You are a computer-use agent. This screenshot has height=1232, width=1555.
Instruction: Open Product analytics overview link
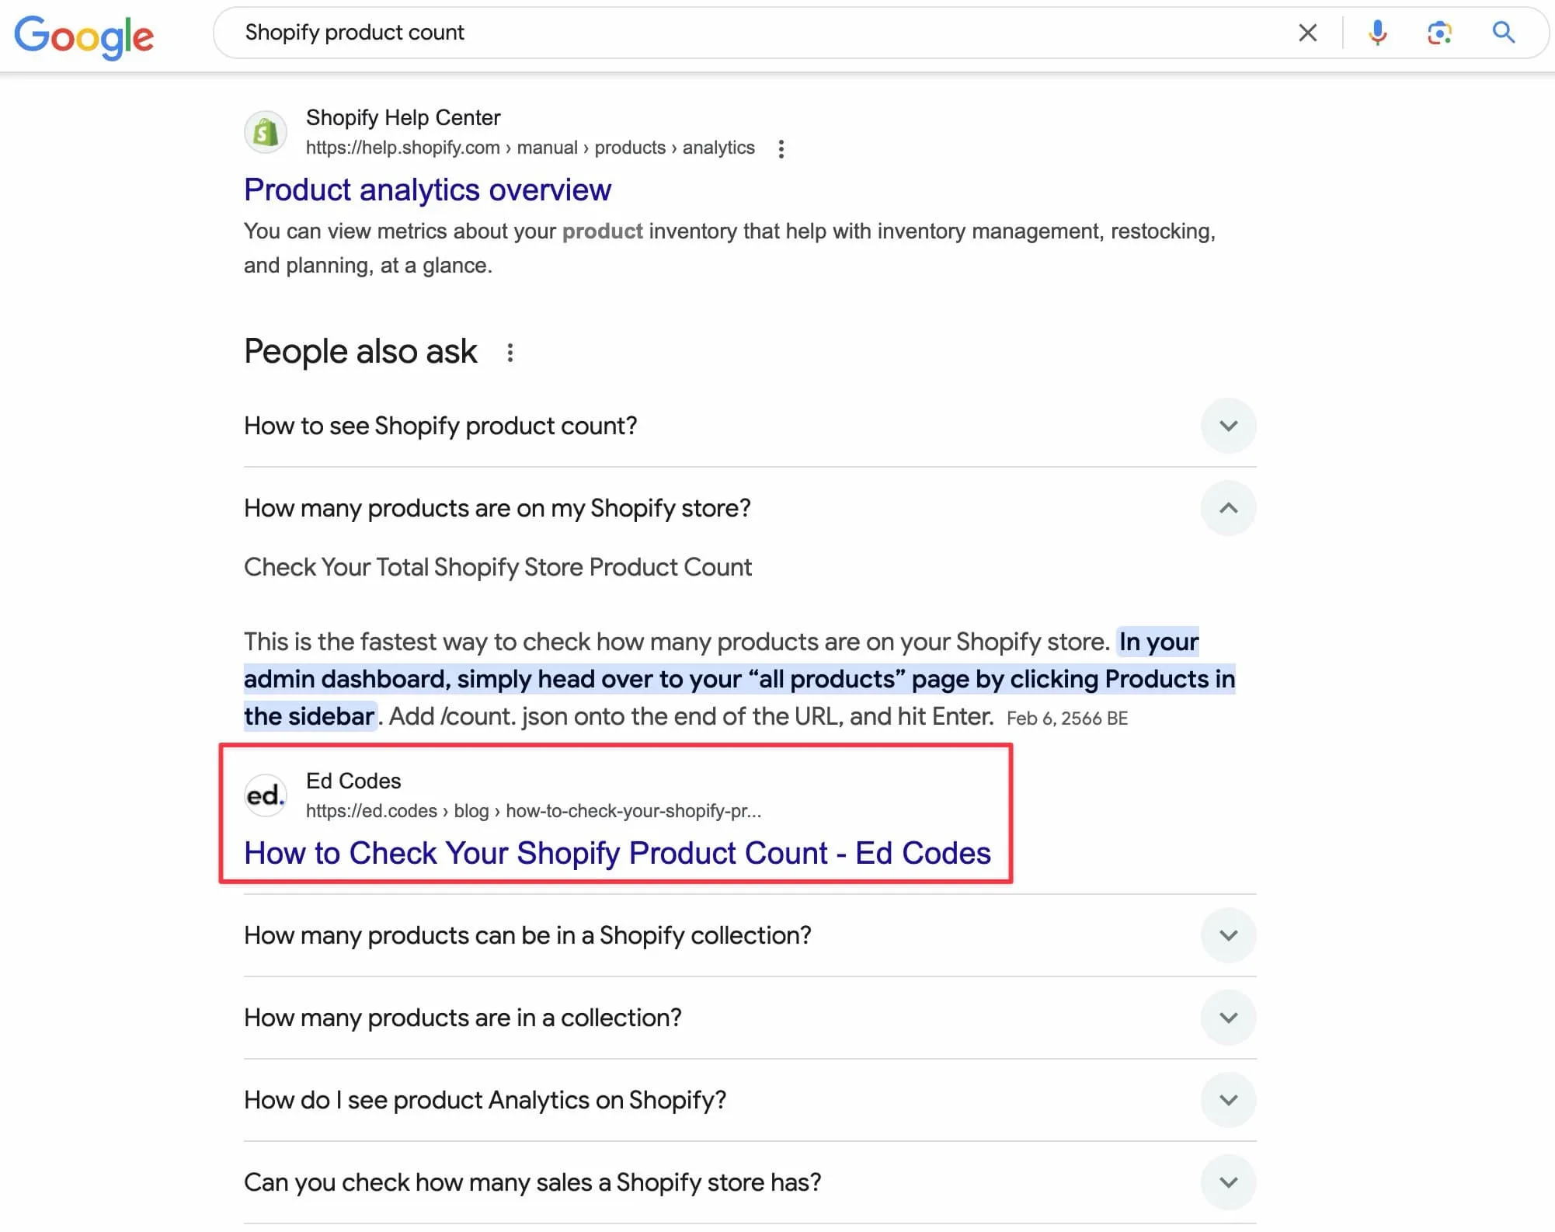(427, 190)
